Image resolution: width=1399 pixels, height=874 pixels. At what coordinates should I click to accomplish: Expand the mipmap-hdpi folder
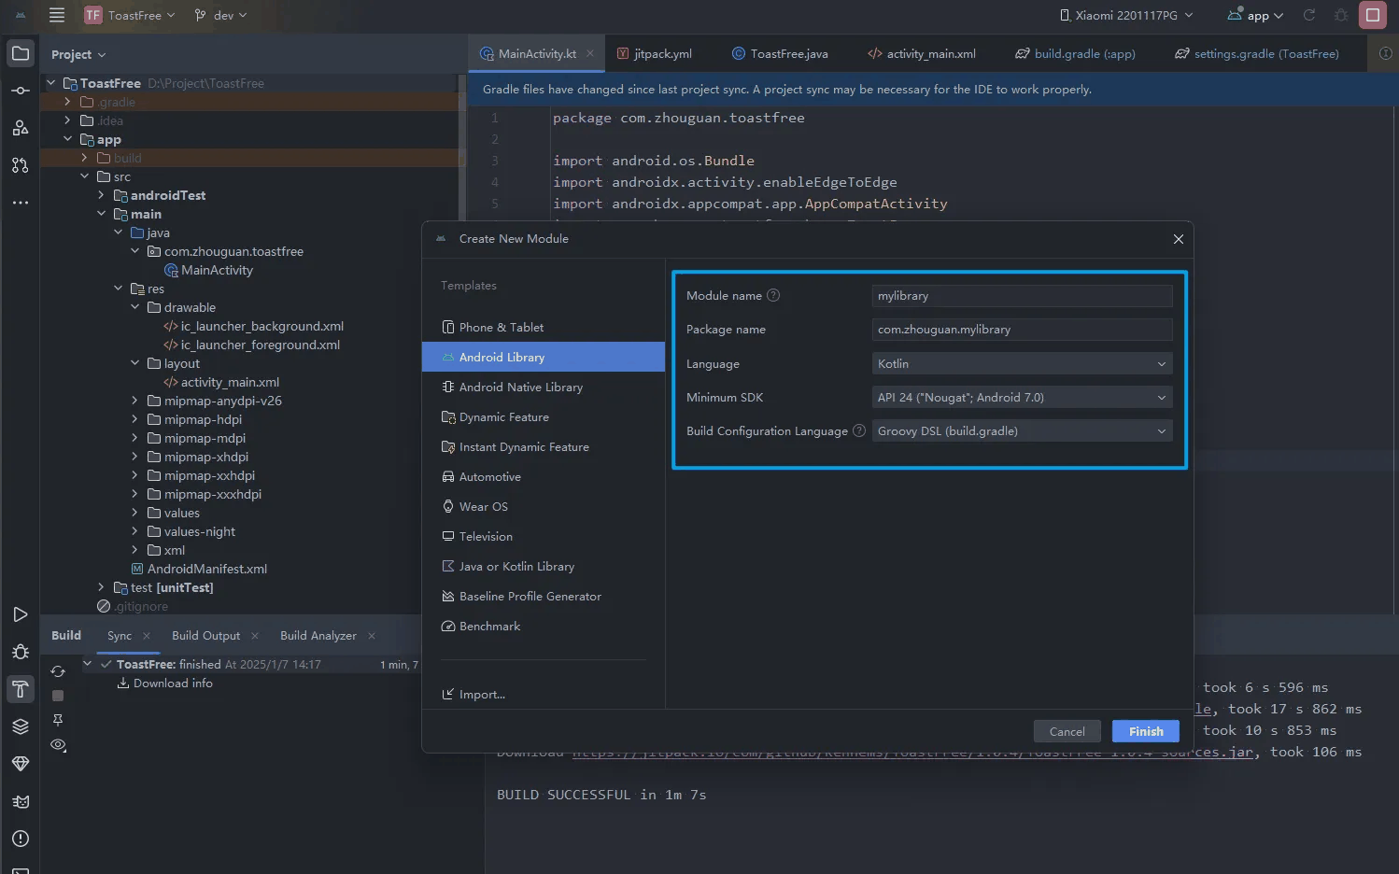click(x=134, y=419)
